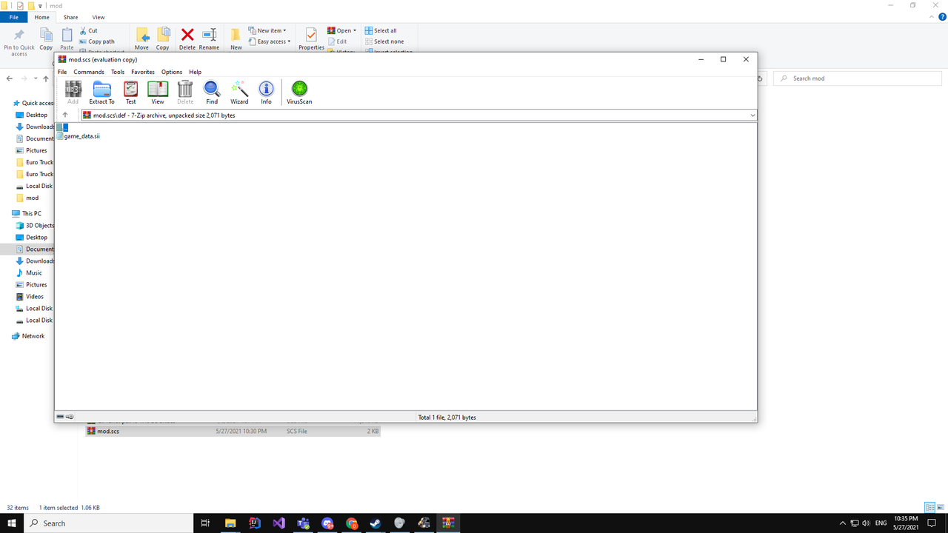Viewport: 948px width, 533px height.
Task: Switch to the View tab in Explorer
Action: 99,17
